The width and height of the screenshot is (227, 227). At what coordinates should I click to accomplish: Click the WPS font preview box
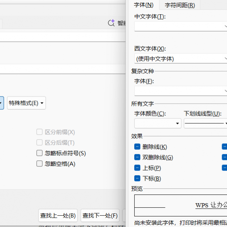pos(181,205)
